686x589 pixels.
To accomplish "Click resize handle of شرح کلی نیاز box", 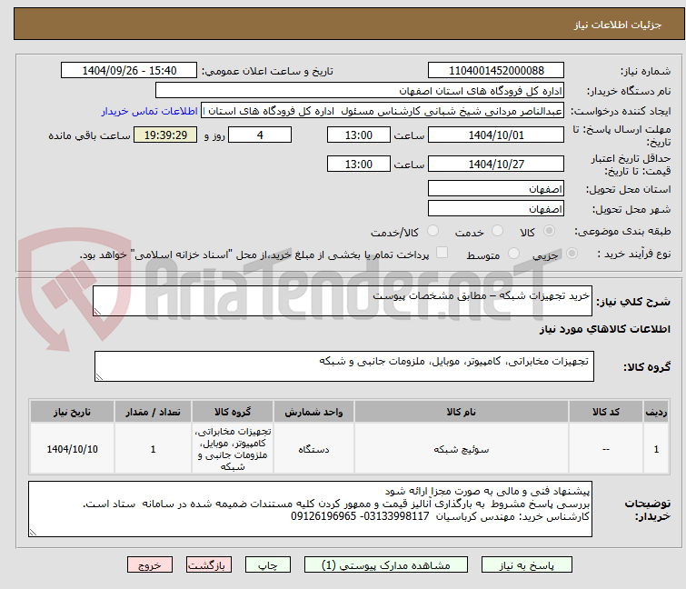I will point(97,312).
